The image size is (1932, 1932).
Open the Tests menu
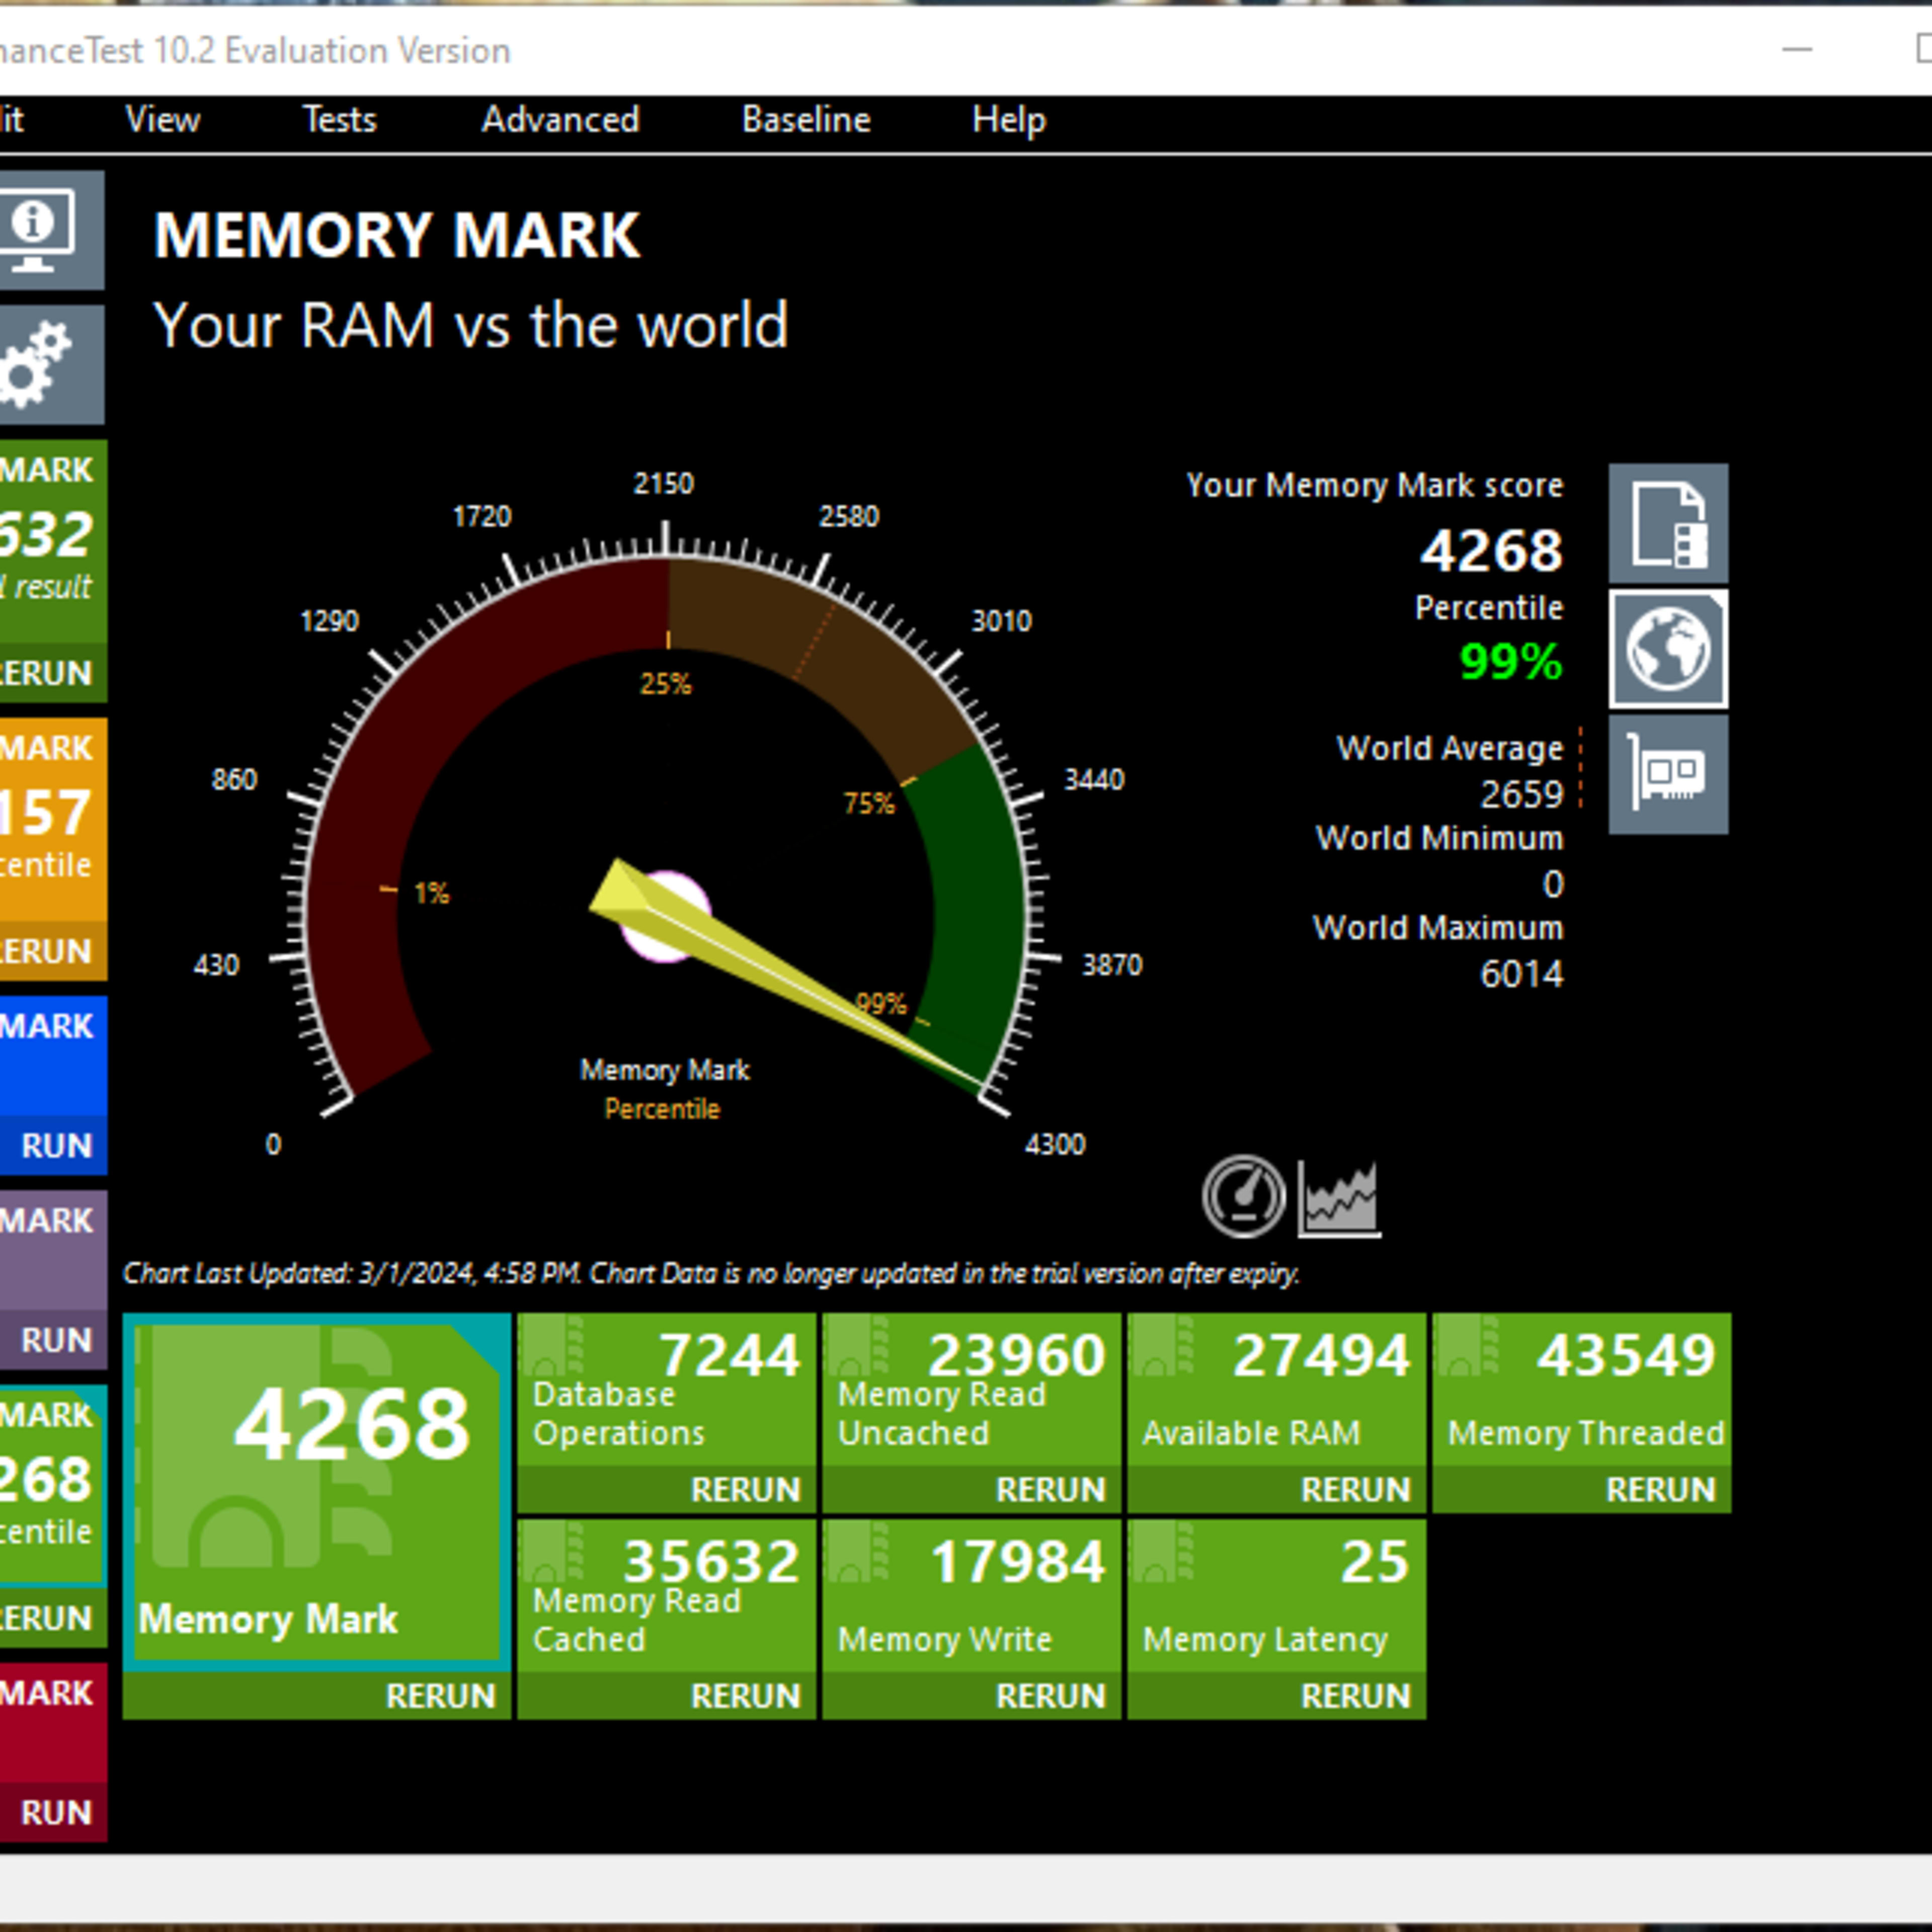tap(340, 120)
